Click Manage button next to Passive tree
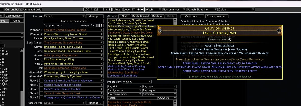The height and width of the screenshot is (106, 301). pyautogui.click(x=95, y=103)
